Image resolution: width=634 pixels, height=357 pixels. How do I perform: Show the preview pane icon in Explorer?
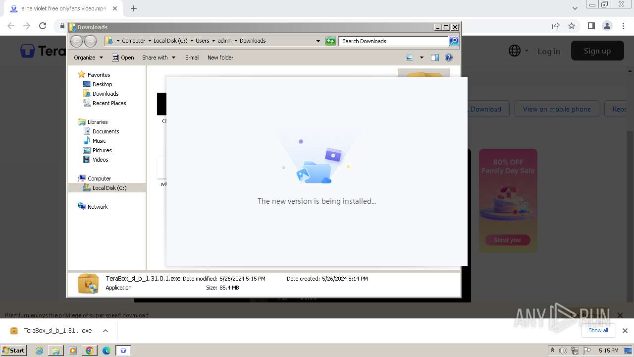(435, 58)
